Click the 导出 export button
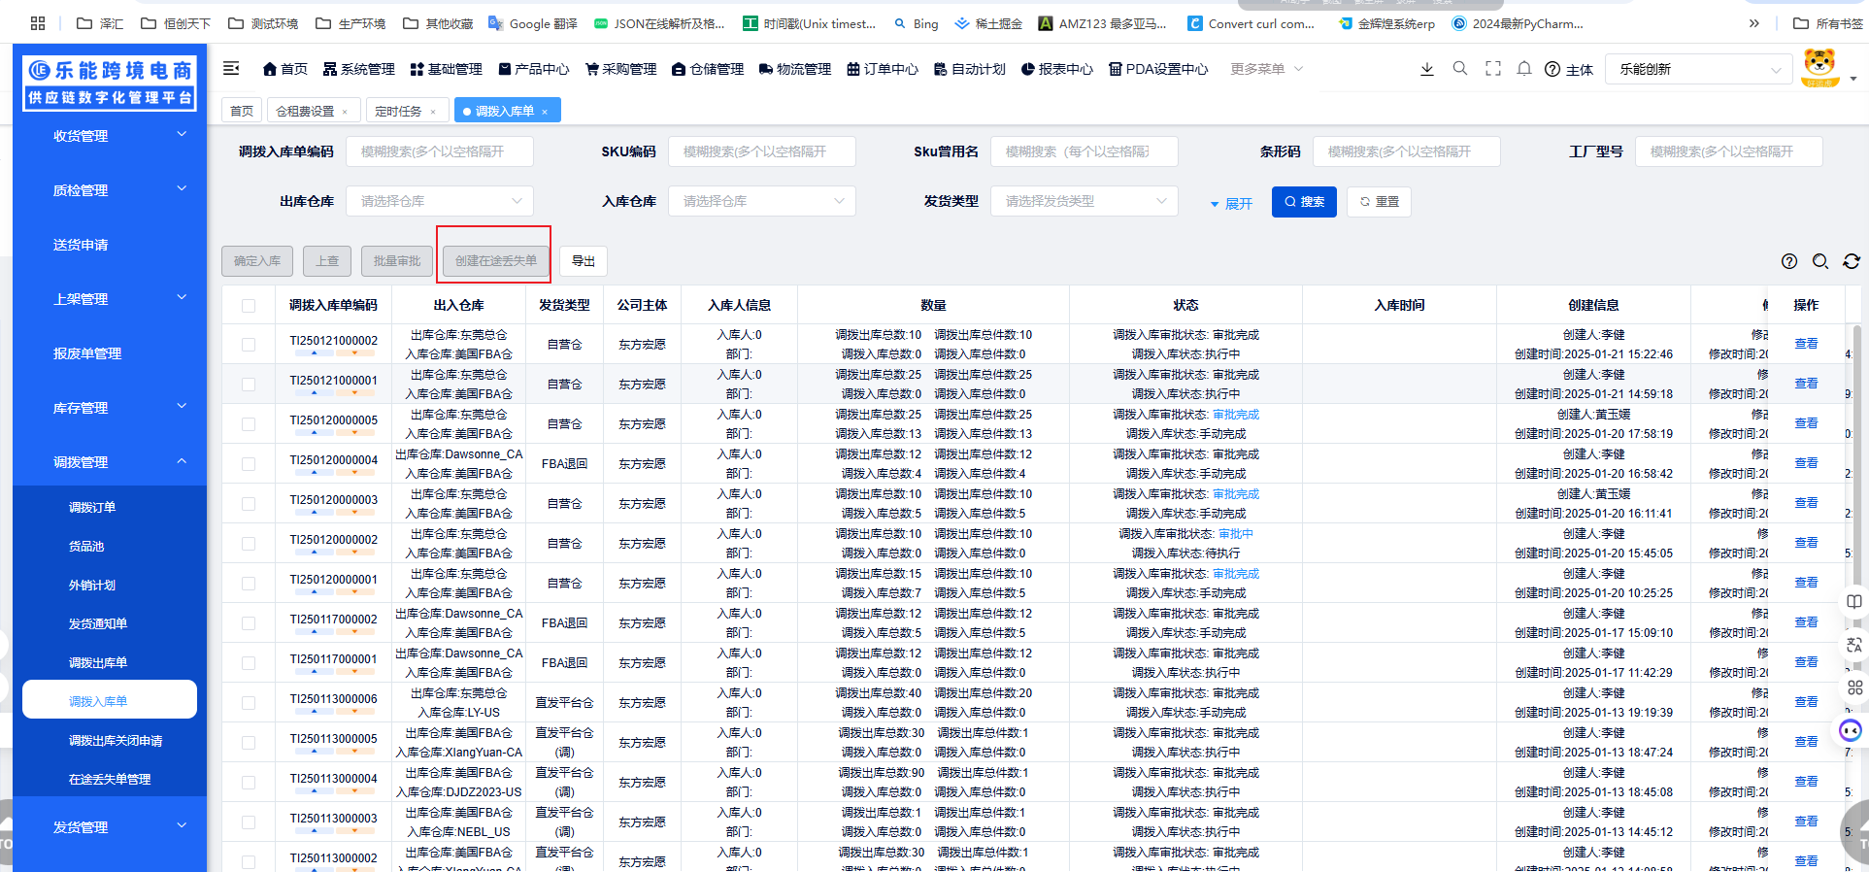 [x=583, y=261]
